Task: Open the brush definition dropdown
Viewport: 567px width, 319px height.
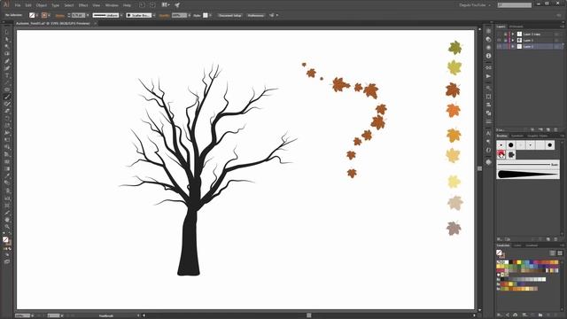Action: tap(153, 15)
